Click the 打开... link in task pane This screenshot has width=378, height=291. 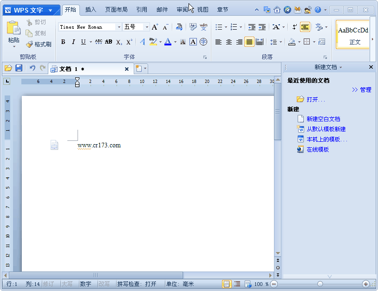pos(316,99)
